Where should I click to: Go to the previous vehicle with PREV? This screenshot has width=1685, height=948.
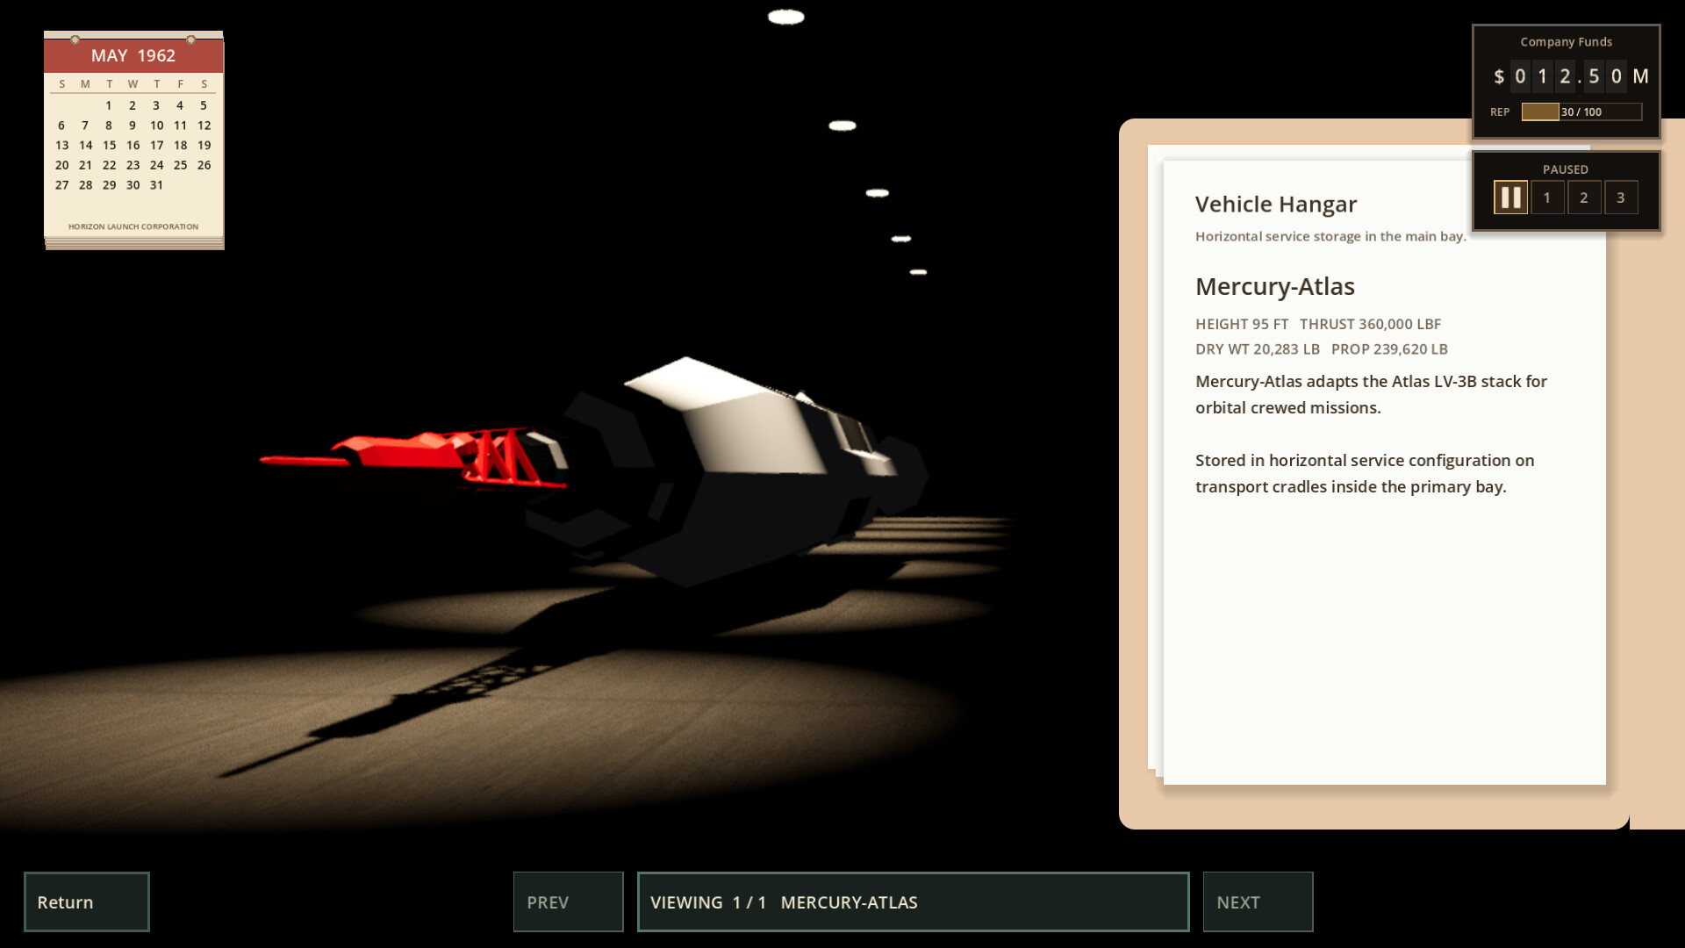pyautogui.click(x=568, y=901)
